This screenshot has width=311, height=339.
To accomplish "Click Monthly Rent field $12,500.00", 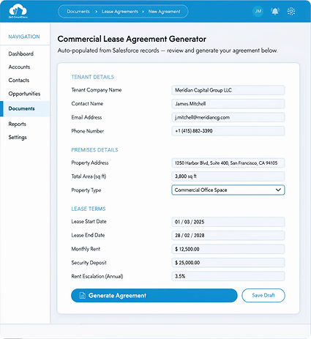I will pyautogui.click(x=228, y=249).
